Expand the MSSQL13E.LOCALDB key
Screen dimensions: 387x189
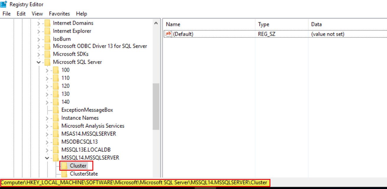pos(47,150)
